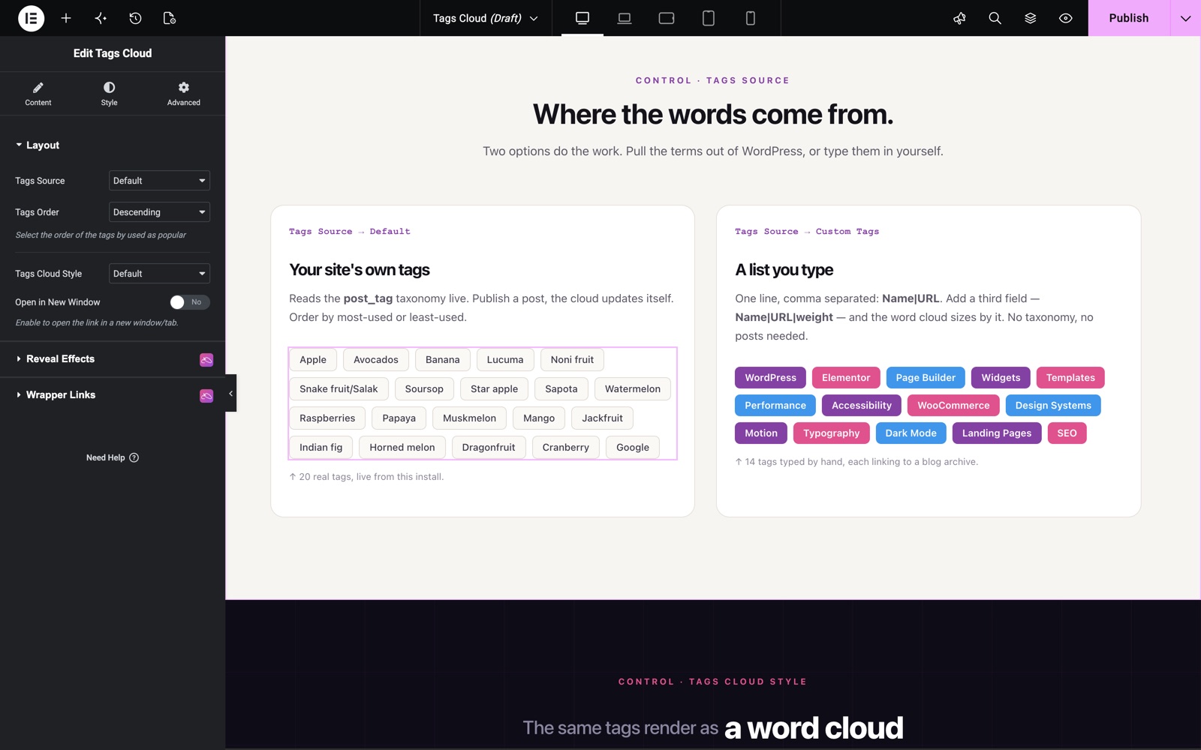The width and height of the screenshot is (1201, 750).
Task: Collapse the editor panel with the side arrow
Action: click(230, 393)
